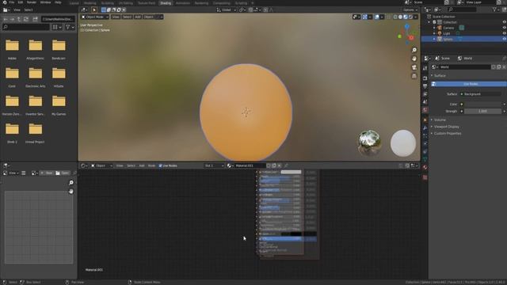Image resolution: width=507 pixels, height=285 pixels.
Task: Open file browser display mode dropdown
Action: click(x=57, y=27)
